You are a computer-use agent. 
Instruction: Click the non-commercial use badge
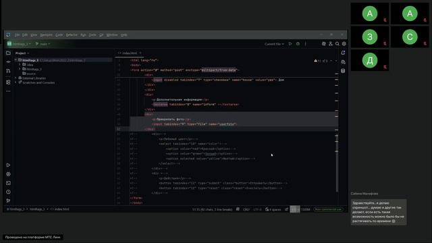(x=328, y=209)
